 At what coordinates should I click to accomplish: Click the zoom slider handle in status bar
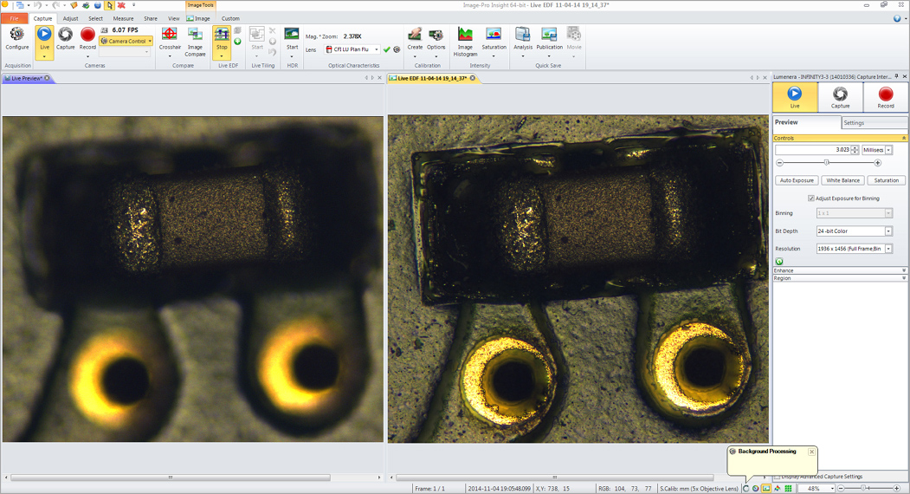click(x=863, y=489)
